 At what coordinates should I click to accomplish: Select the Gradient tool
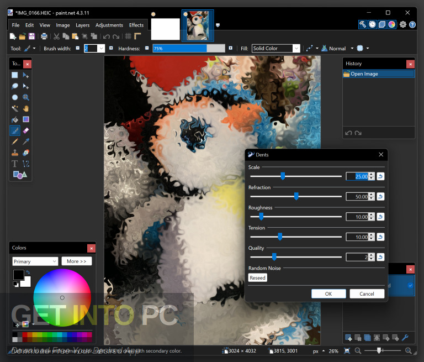pyautogui.click(x=26, y=119)
